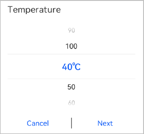The width and height of the screenshot is (144, 134).
Task: Tap the highlighted 40°C selected value
Action: tap(71, 67)
